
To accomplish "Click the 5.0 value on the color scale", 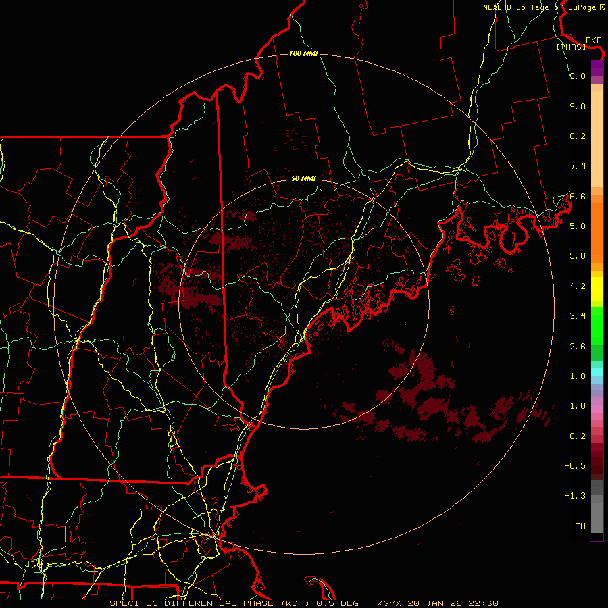I will pos(578,256).
